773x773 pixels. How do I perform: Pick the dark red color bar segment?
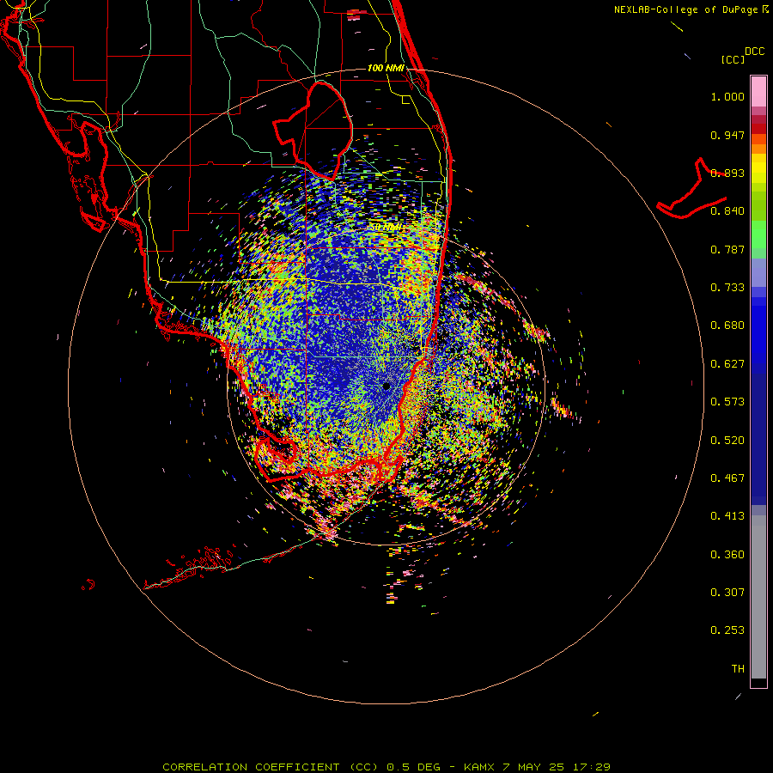[758, 128]
